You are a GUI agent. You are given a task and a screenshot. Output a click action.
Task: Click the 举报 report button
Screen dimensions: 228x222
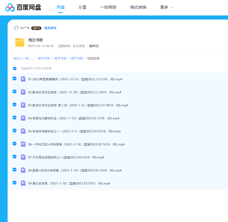point(94,46)
